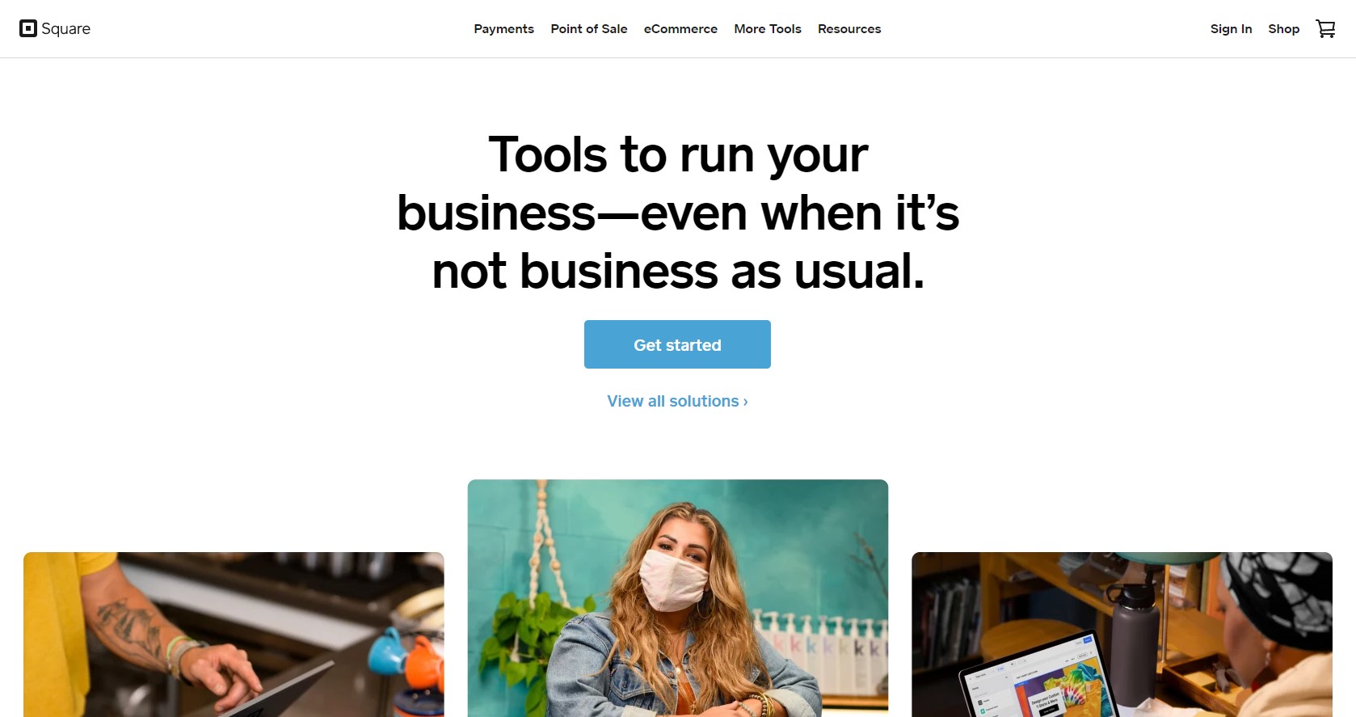Open the shopping cart icon
Viewport: 1356px width, 717px height.
(1325, 29)
